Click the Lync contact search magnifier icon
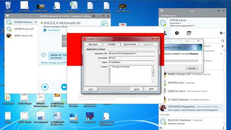Screen dimensions: 231x130 tap(223, 41)
